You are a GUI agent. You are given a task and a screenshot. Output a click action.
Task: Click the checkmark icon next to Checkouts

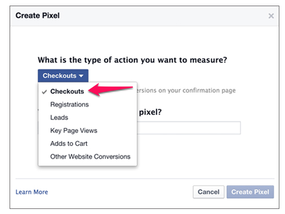point(44,92)
